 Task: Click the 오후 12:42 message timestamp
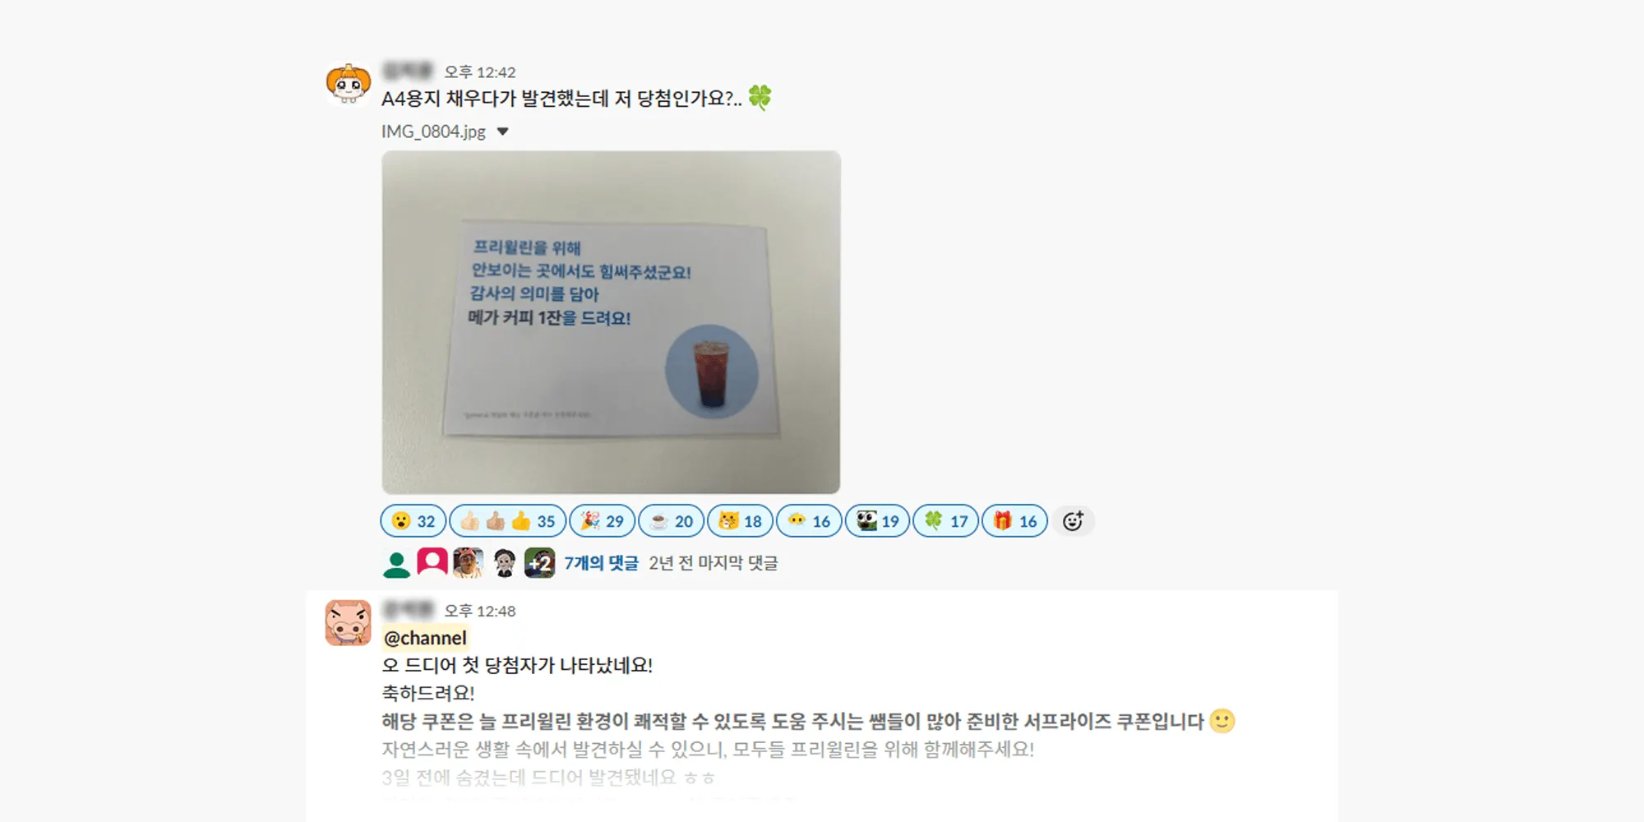(480, 72)
